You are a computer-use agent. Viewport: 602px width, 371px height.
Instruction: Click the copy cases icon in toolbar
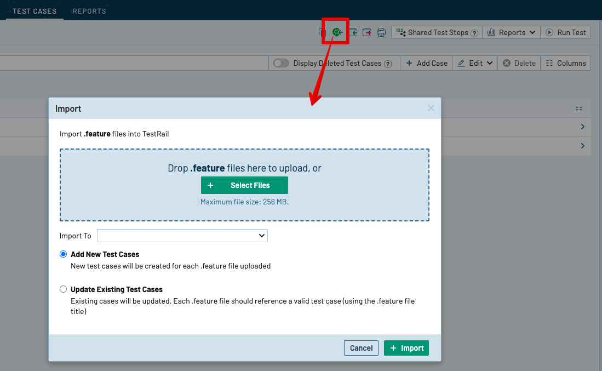pos(323,32)
